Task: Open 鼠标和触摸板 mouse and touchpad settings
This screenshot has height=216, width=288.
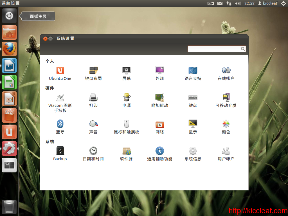Action: [x=126, y=127]
